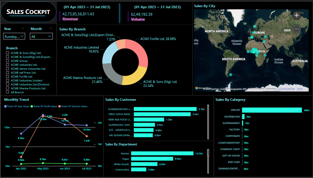Click Trend SP Profit Value legend item
The height and width of the screenshot is (178, 313).
coord(44,106)
